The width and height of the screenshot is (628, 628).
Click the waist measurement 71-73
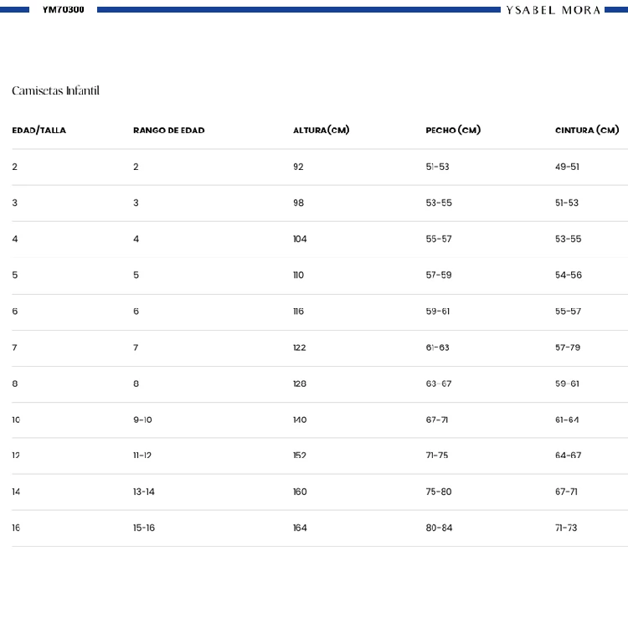(x=566, y=528)
